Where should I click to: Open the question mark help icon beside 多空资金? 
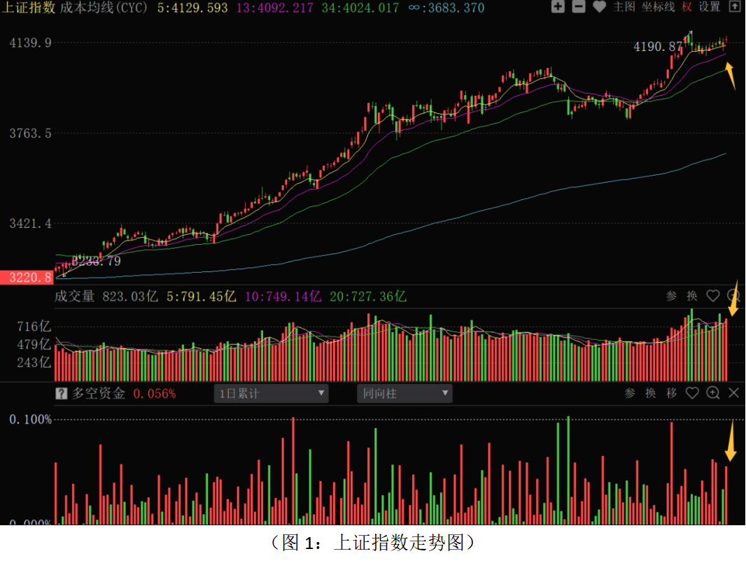pyautogui.click(x=62, y=394)
